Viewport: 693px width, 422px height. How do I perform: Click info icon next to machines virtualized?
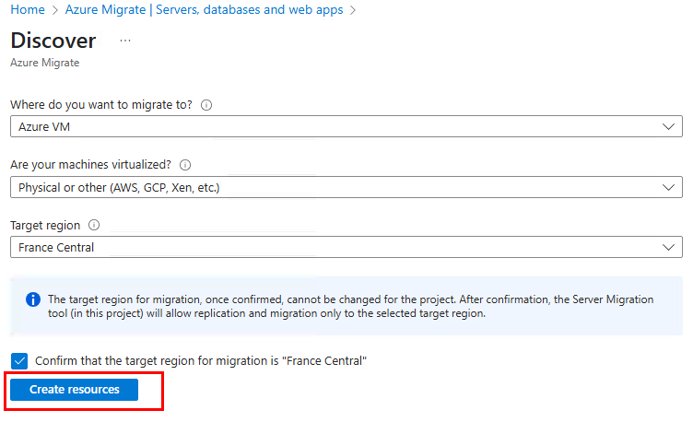tap(185, 165)
